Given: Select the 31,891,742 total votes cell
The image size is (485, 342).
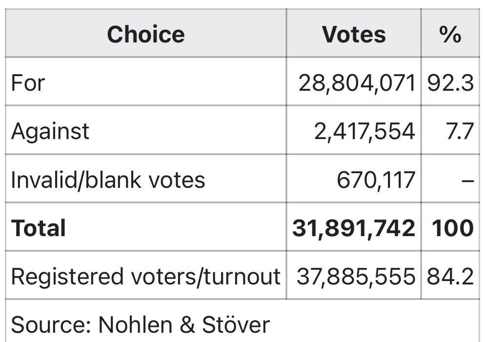Looking at the screenshot, I should click(354, 228).
